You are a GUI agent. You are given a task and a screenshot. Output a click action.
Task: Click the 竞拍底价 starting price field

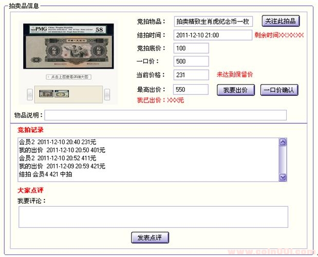pos(191,48)
